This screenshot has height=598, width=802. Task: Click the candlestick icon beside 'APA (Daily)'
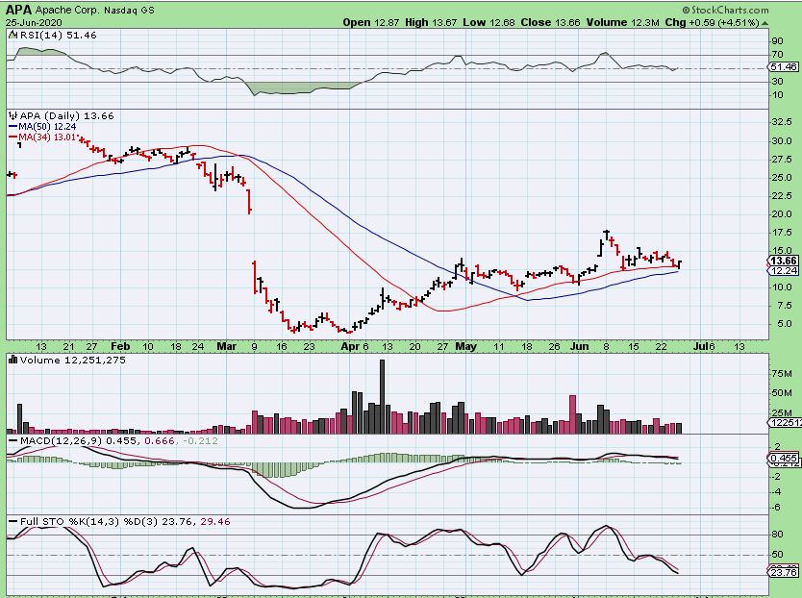click(x=13, y=116)
